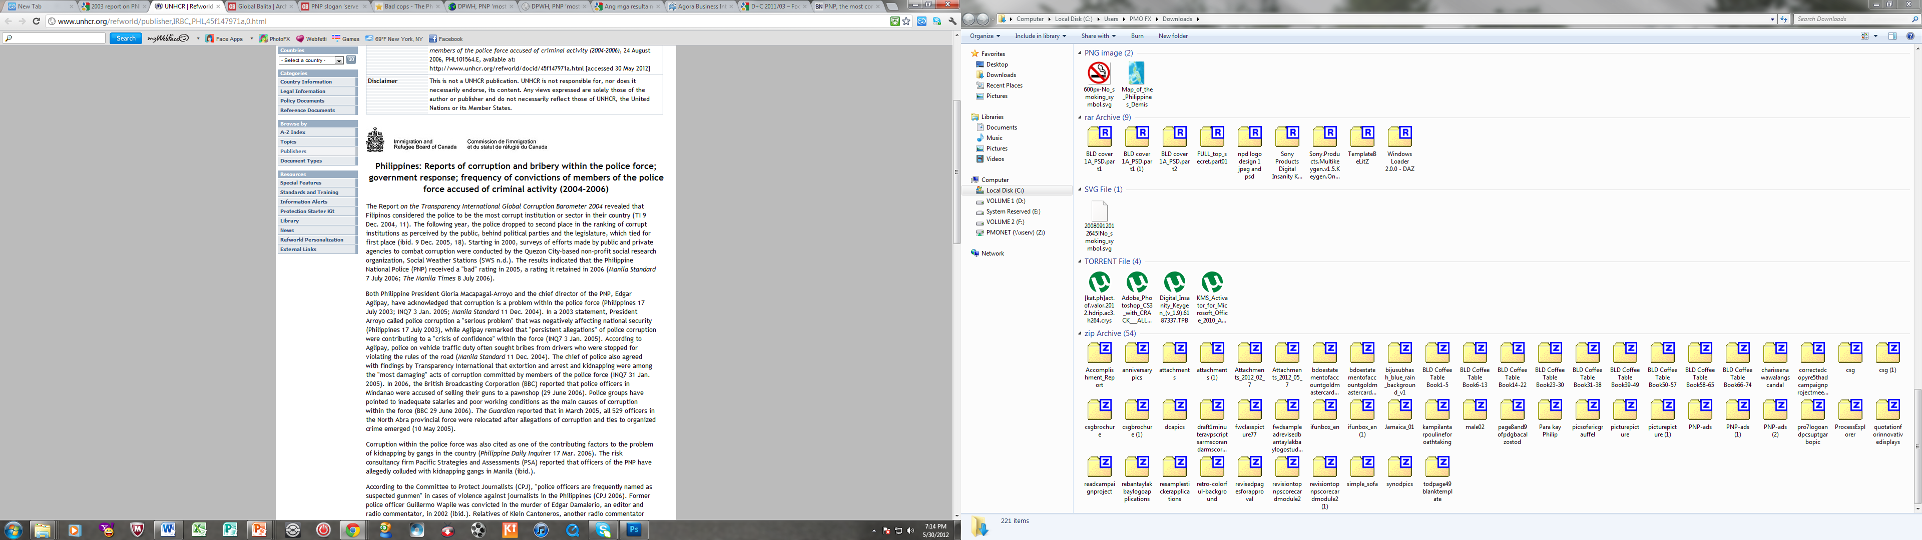The height and width of the screenshot is (540, 1922).
Task: Select VOLUME 1 (D:) in navigation pane
Action: (x=1005, y=200)
